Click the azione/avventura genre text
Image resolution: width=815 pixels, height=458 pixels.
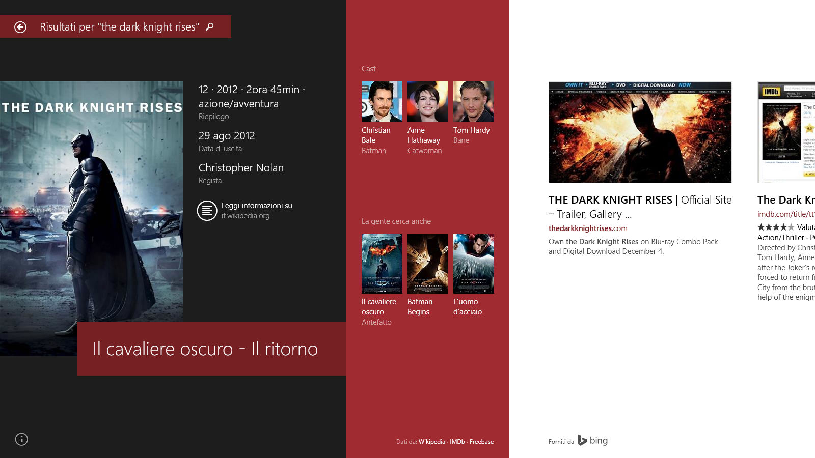(238, 104)
